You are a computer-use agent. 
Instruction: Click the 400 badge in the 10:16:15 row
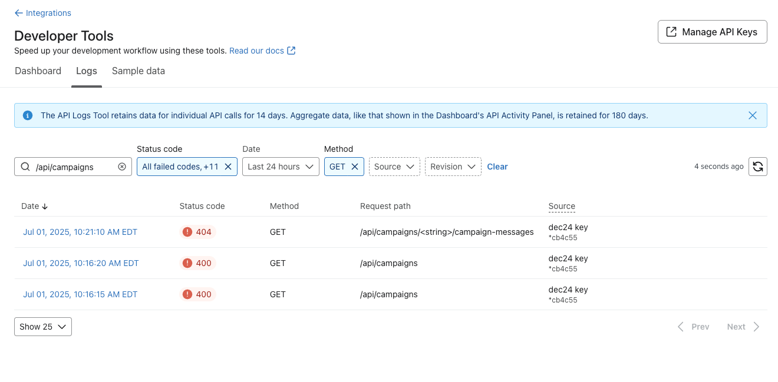197,294
